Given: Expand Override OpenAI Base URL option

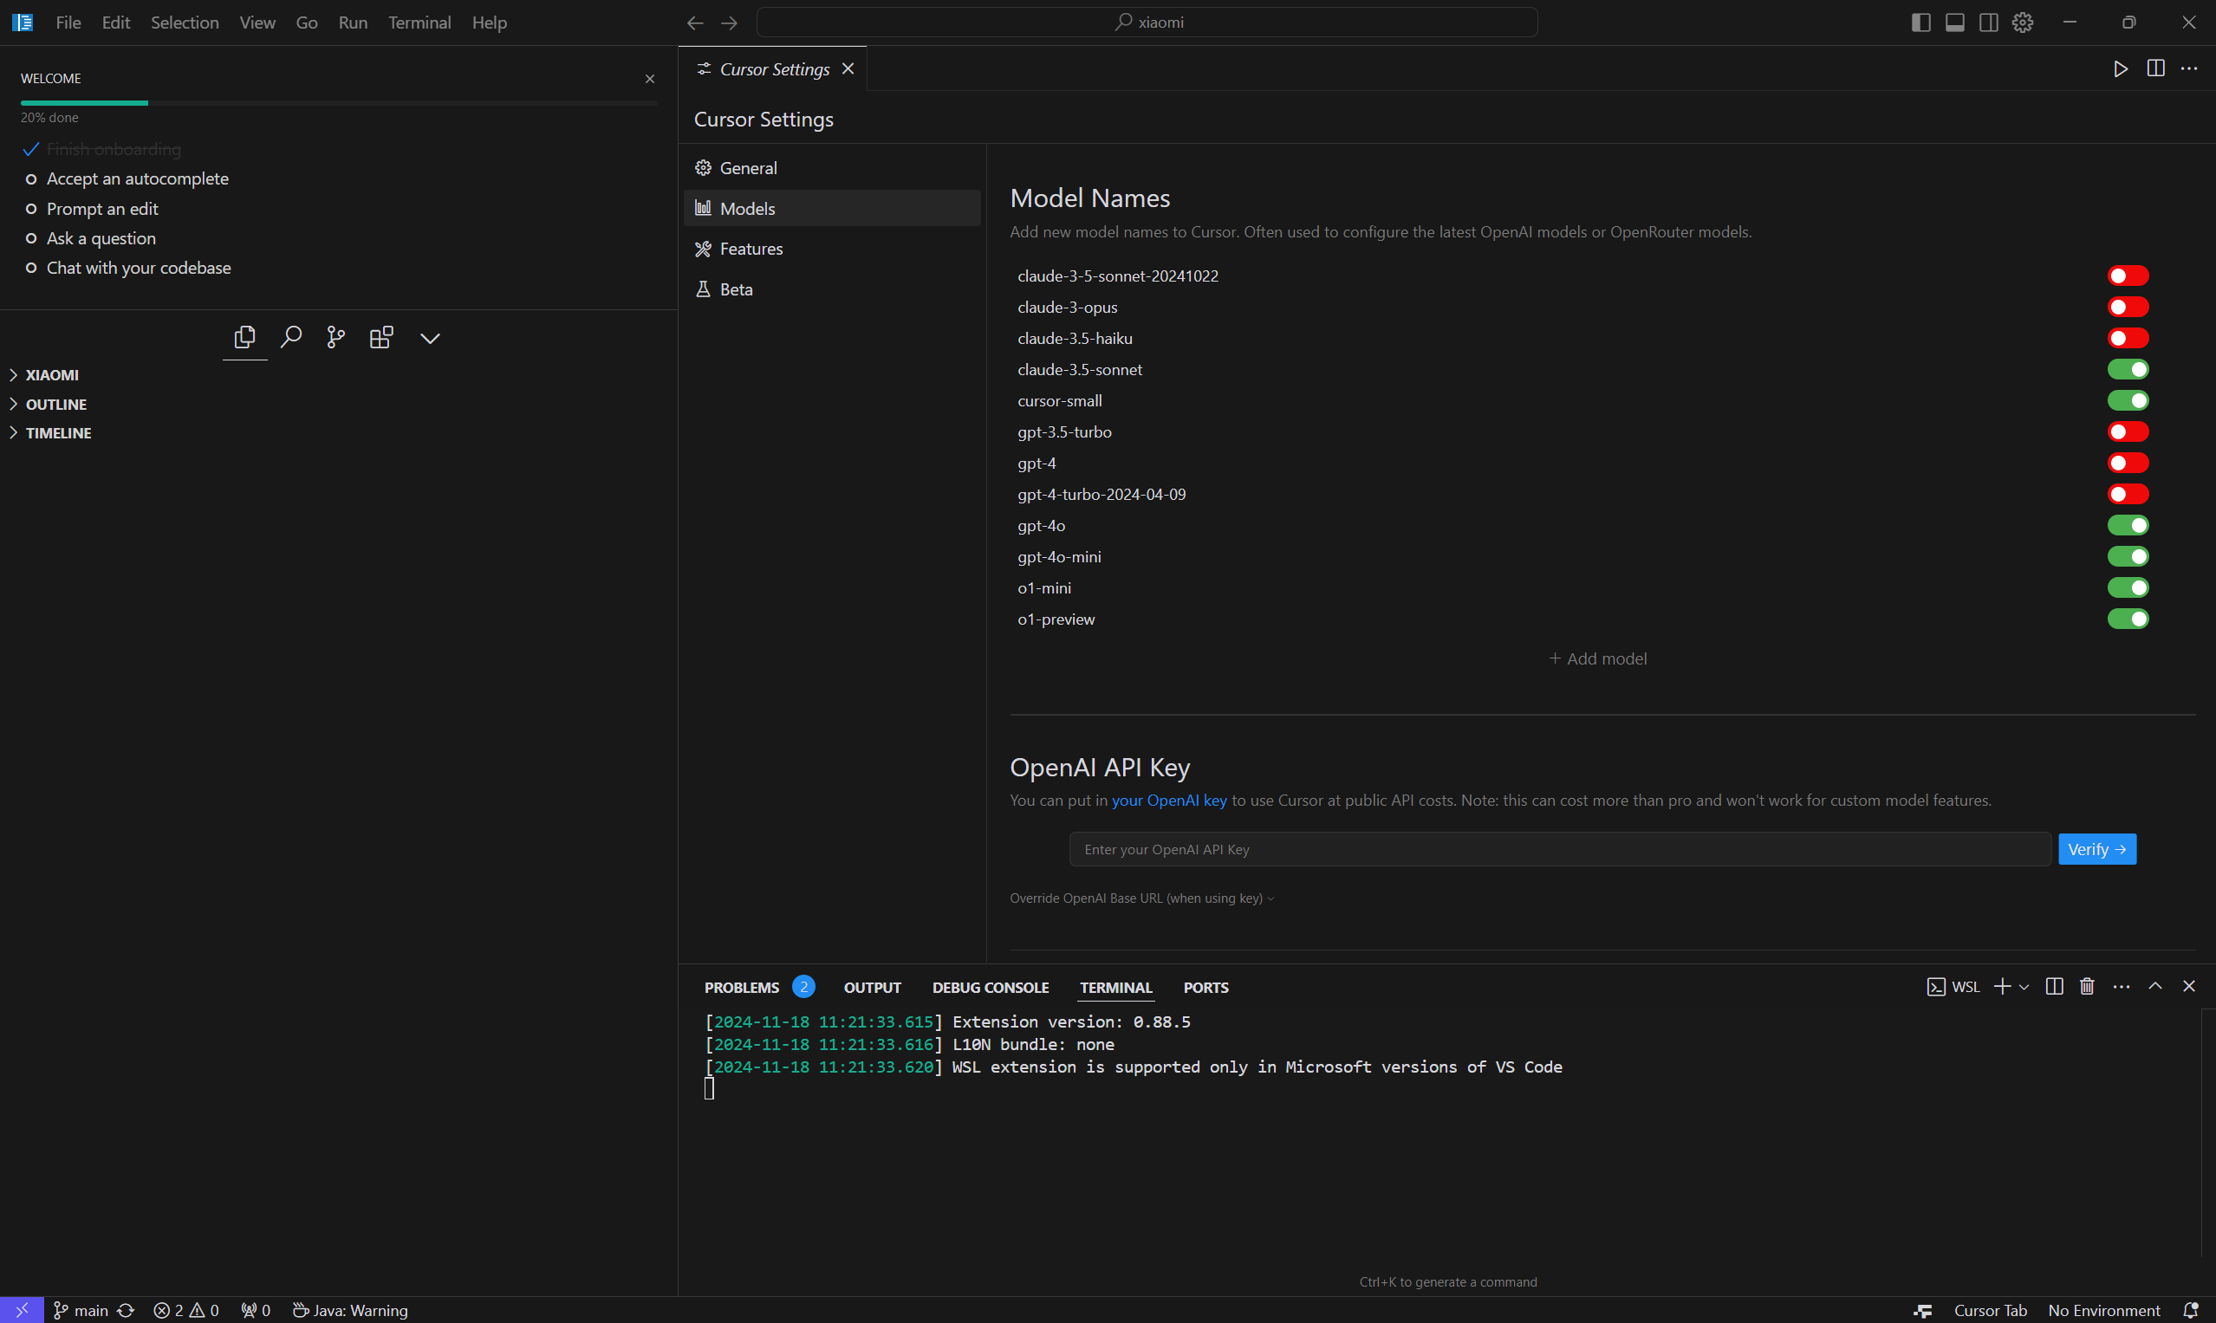Looking at the screenshot, I should [x=1141, y=898].
